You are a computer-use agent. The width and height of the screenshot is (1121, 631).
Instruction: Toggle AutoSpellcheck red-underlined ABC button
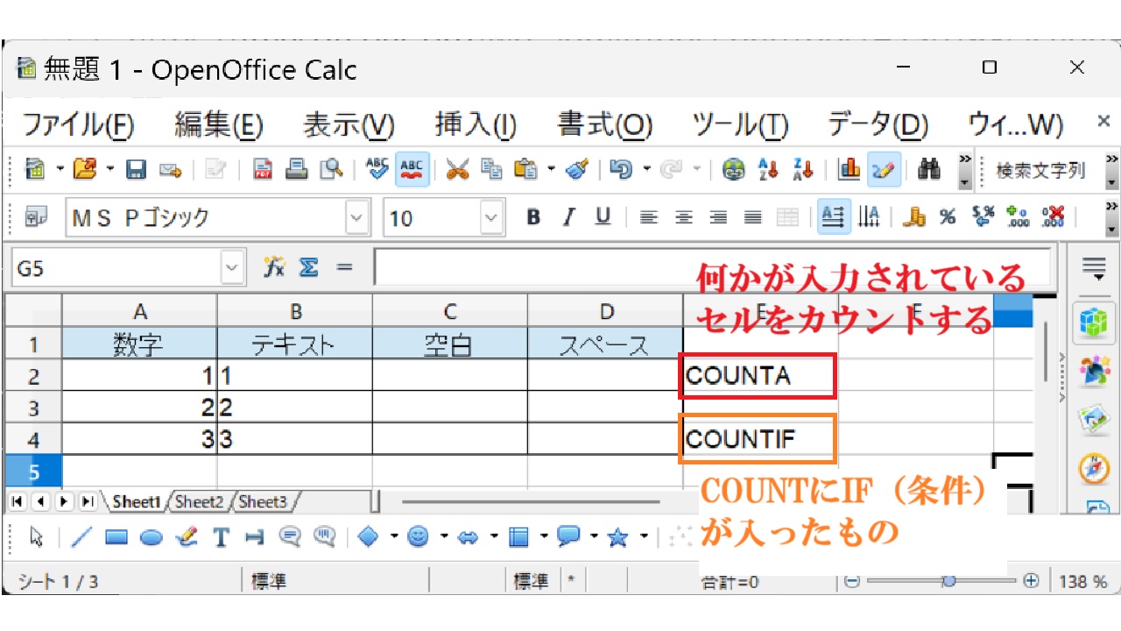pos(412,169)
